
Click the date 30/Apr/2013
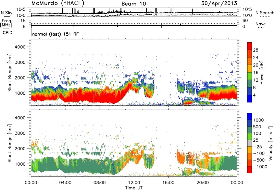pyautogui.click(x=219, y=3)
